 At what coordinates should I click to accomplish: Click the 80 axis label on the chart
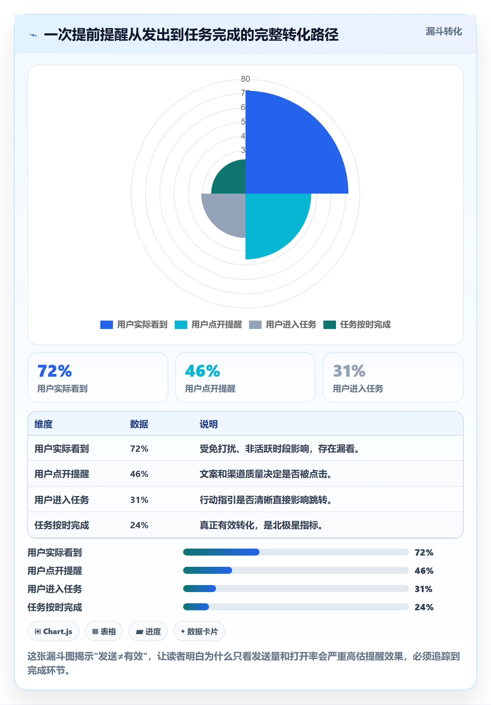coord(245,79)
